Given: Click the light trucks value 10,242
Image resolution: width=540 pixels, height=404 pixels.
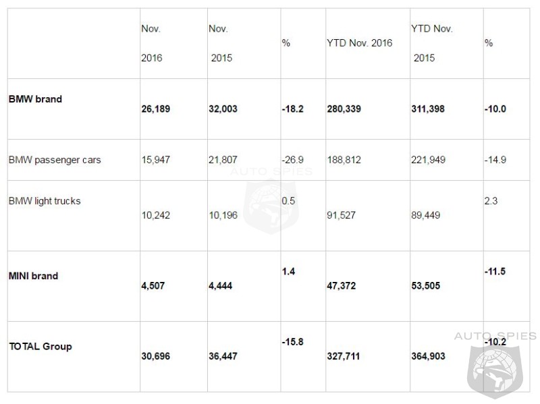Looking at the screenshot, I should click(x=156, y=215).
